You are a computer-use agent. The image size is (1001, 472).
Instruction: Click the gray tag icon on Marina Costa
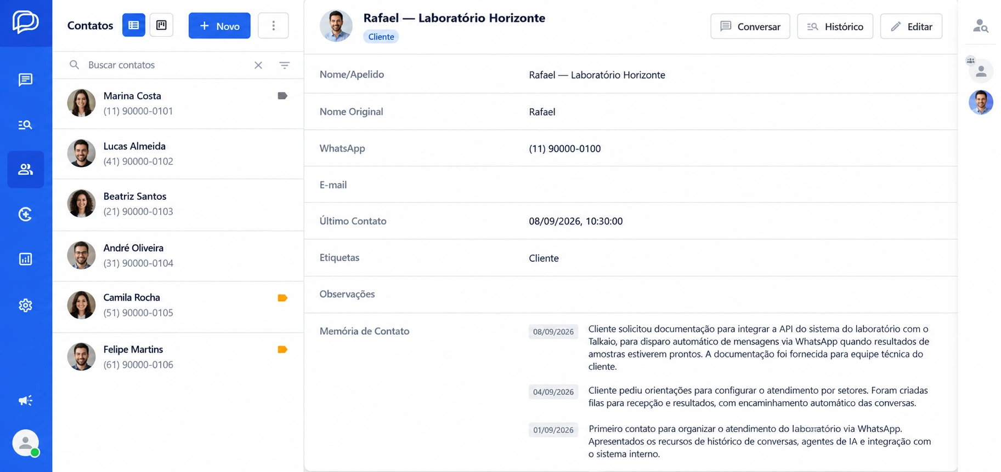pyautogui.click(x=282, y=96)
